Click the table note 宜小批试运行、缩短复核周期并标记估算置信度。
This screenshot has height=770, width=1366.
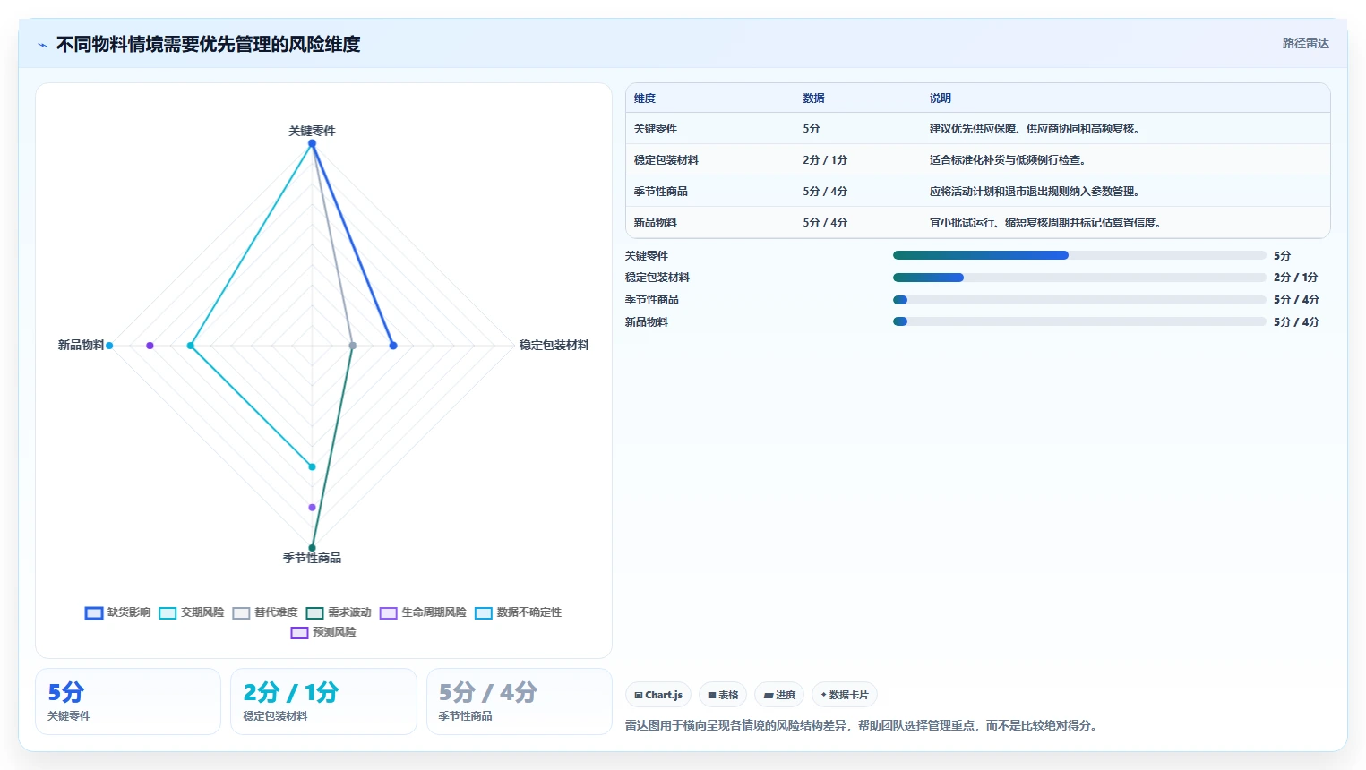1045,223
